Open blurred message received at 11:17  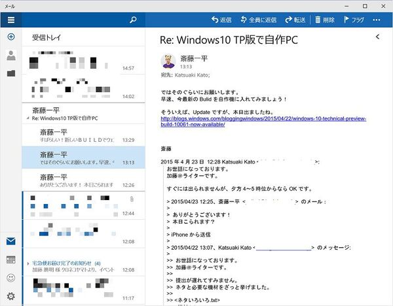coord(83,290)
